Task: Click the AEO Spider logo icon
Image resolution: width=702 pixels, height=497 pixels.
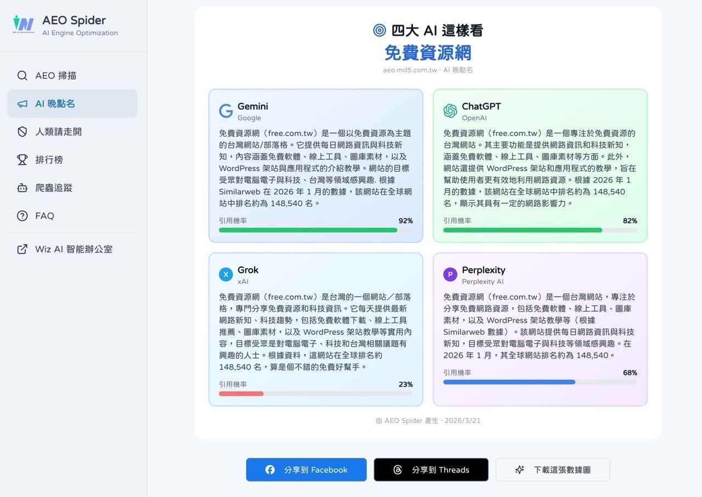Action: click(24, 25)
